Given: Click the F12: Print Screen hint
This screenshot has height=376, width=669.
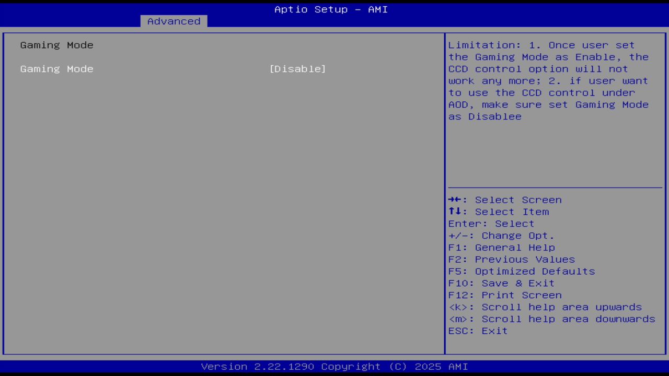Looking at the screenshot, I should point(505,296).
